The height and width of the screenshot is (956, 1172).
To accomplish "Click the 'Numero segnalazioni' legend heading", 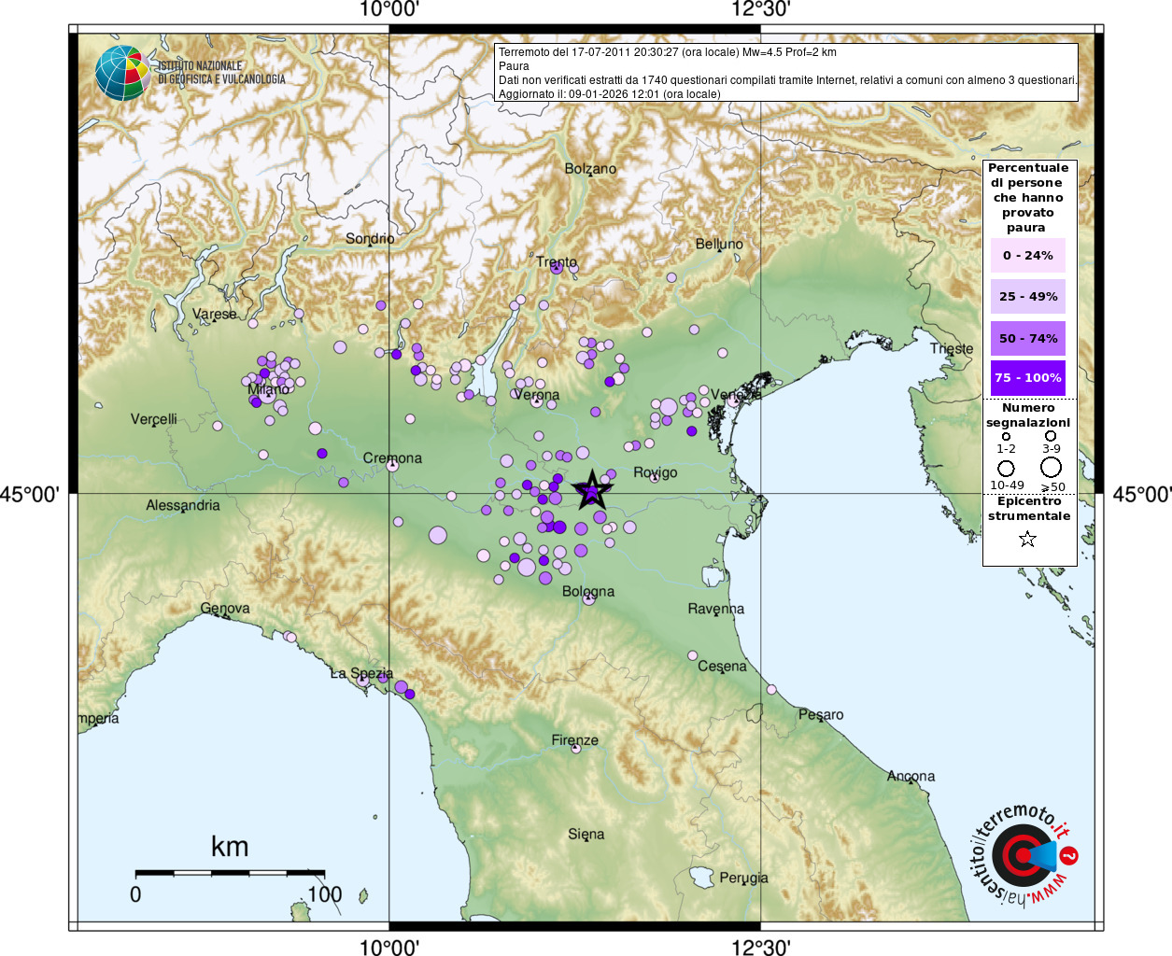I will [x=1028, y=415].
